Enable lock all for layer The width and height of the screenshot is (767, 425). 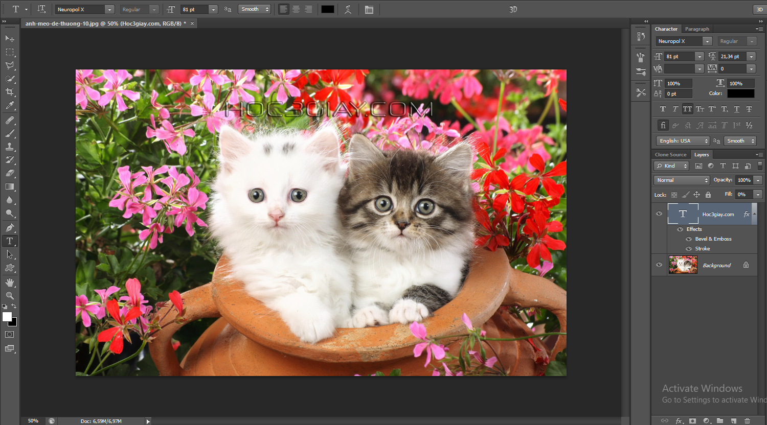coord(708,195)
